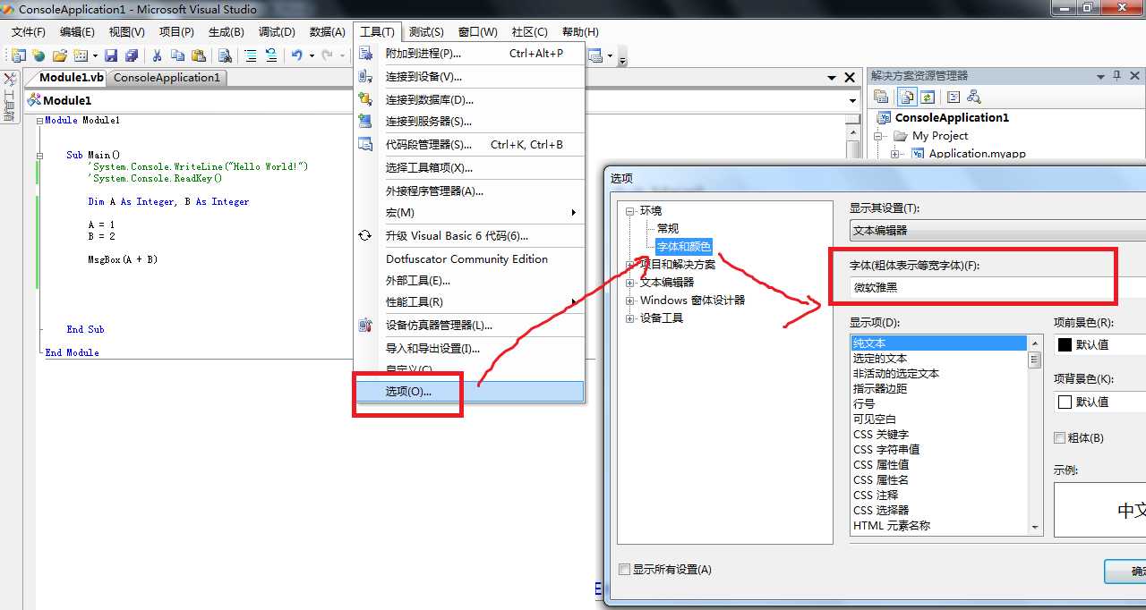Switch to the Module1.vb tab
Screen dimensions: 1146x610
point(72,78)
